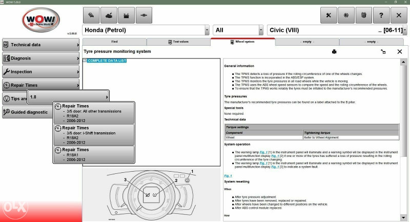The height and width of the screenshot is (222, 410).
Task: Open the Honda (Petrol) make dropdown
Action: point(207,30)
